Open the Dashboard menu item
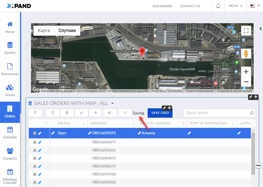Screen dimensions: 263x187 [162, 6]
